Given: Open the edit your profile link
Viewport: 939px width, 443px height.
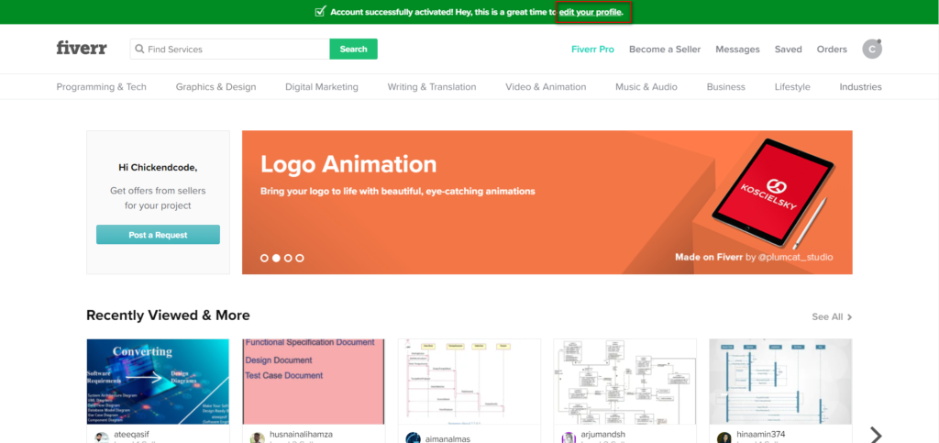Looking at the screenshot, I should pyautogui.click(x=591, y=12).
